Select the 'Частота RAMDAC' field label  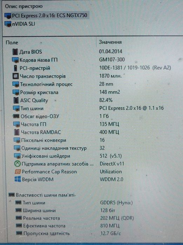41,132
